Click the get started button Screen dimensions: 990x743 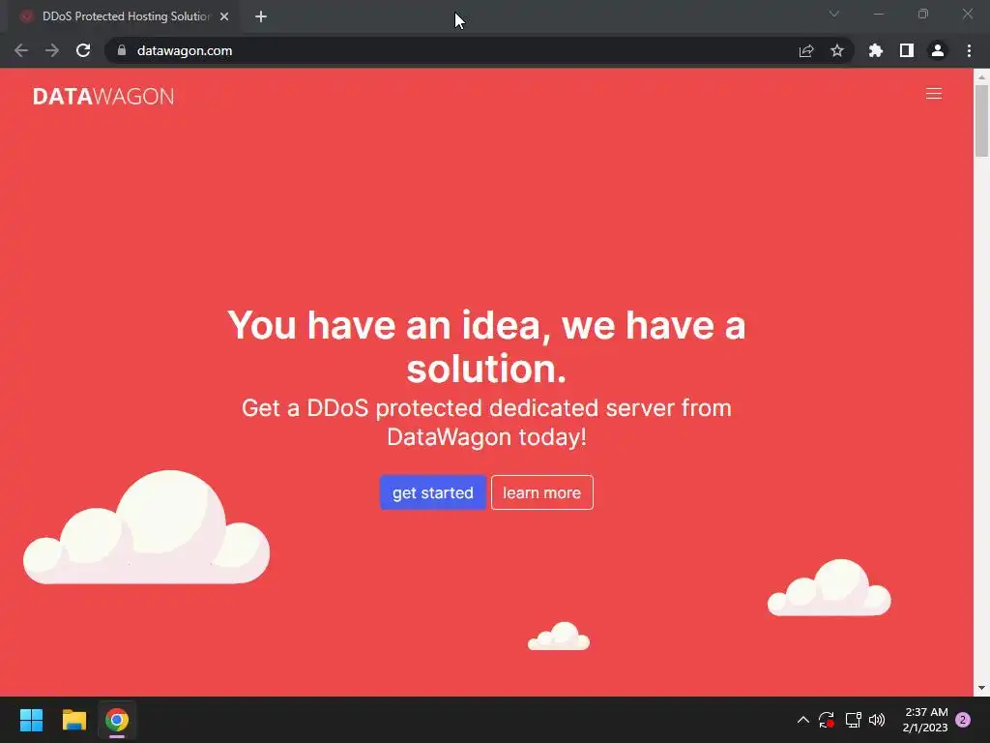coord(432,492)
